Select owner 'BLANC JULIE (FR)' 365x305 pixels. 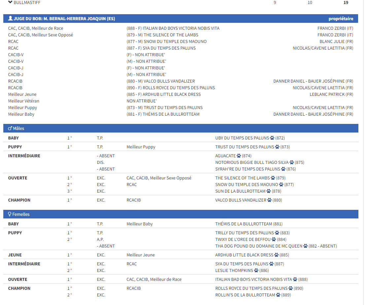pos(336,42)
